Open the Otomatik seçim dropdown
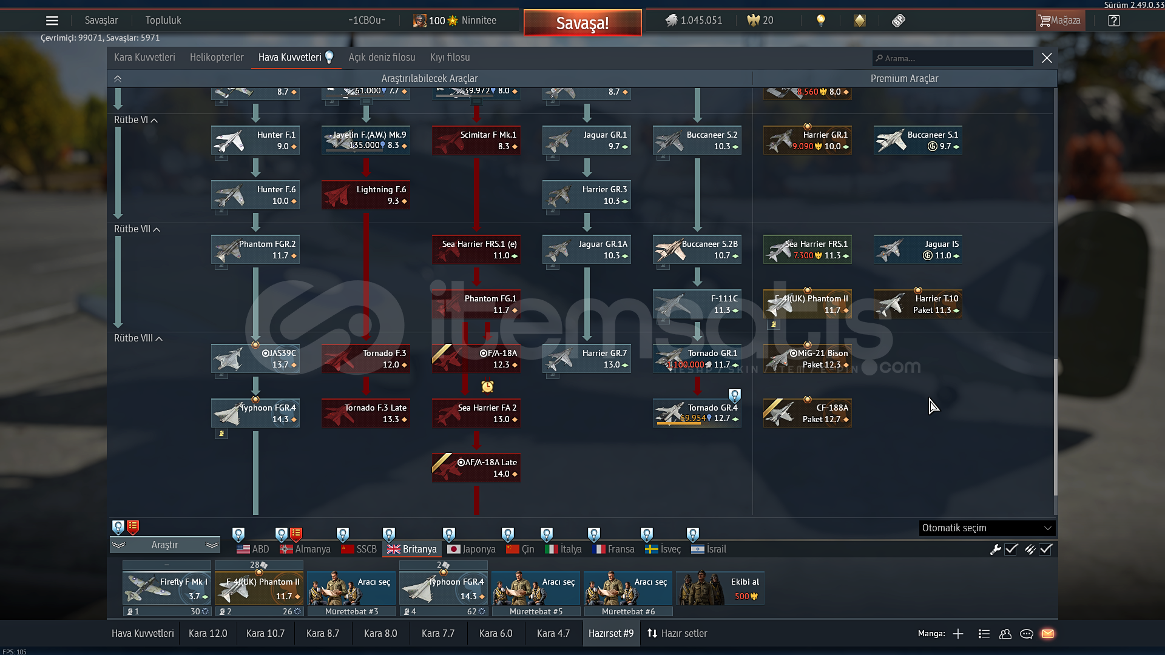Viewport: 1165px width, 655px height. (x=987, y=528)
